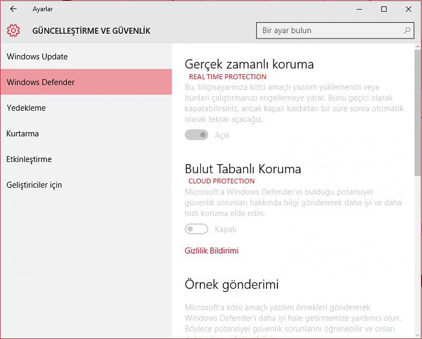Image resolution: width=422 pixels, height=339 pixels.
Task: Open Etkinleştirme page
Action: coord(86,159)
